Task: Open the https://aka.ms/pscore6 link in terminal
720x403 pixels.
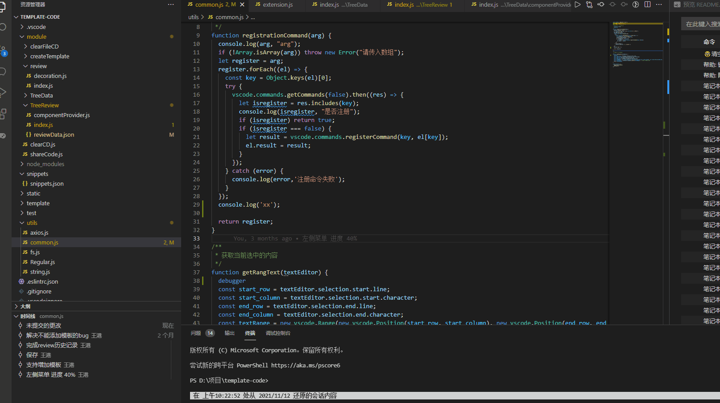Action: click(306, 365)
